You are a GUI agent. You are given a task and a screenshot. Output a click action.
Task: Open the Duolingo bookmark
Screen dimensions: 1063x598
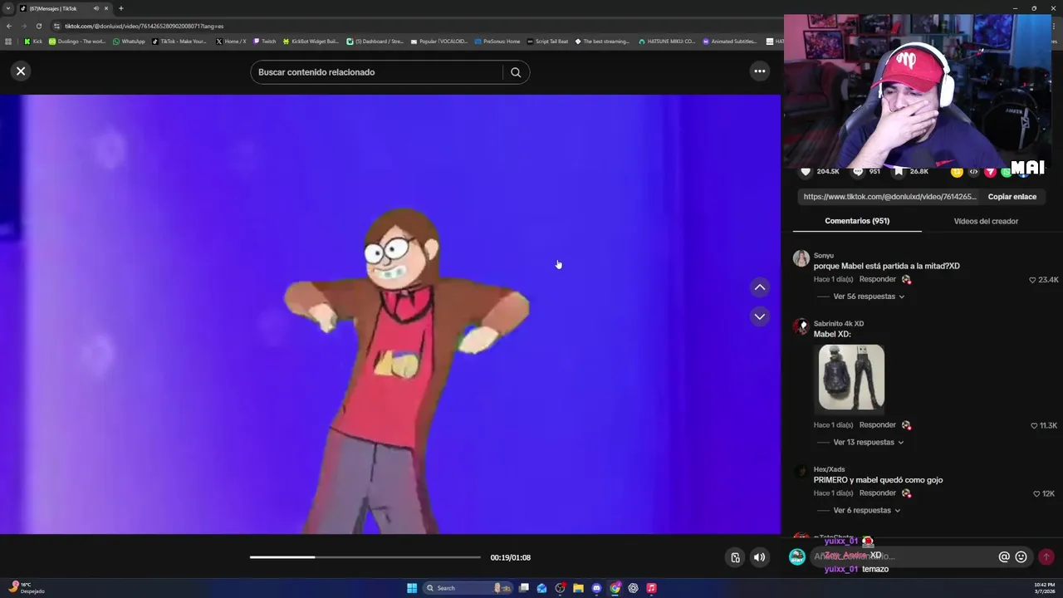(x=76, y=41)
